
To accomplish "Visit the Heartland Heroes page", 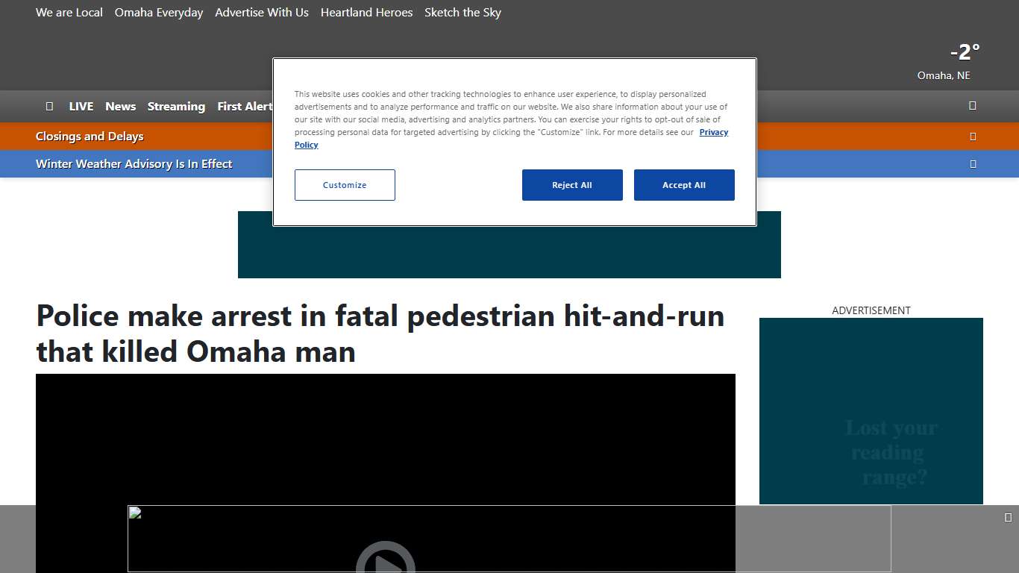I will coord(366,13).
